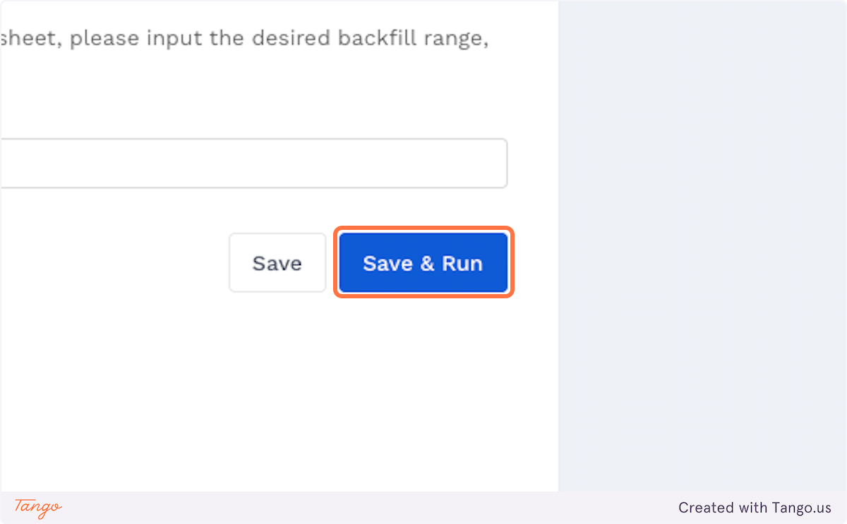Click inside the wide bordered input field
This screenshot has height=524, width=847.
coord(253,164)
